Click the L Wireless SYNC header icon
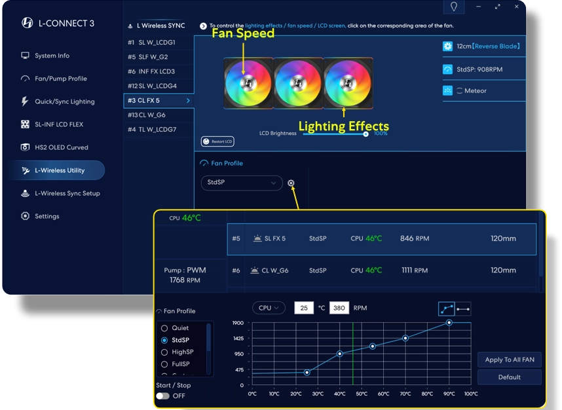Image resolution: width=562 pixels, height=410 pixels. (x=130, y=26)
